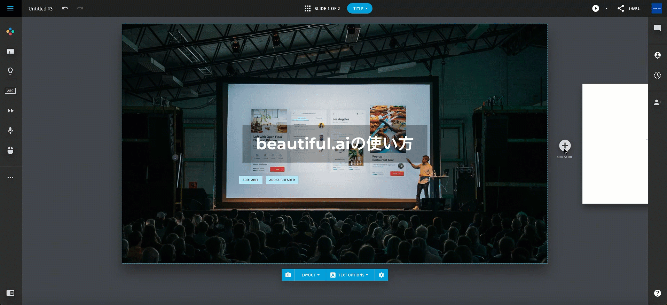The width and height of the screenshot is (667, 305).
Task: Toggle the speaker notes panel icon
Action: point(10,293)
